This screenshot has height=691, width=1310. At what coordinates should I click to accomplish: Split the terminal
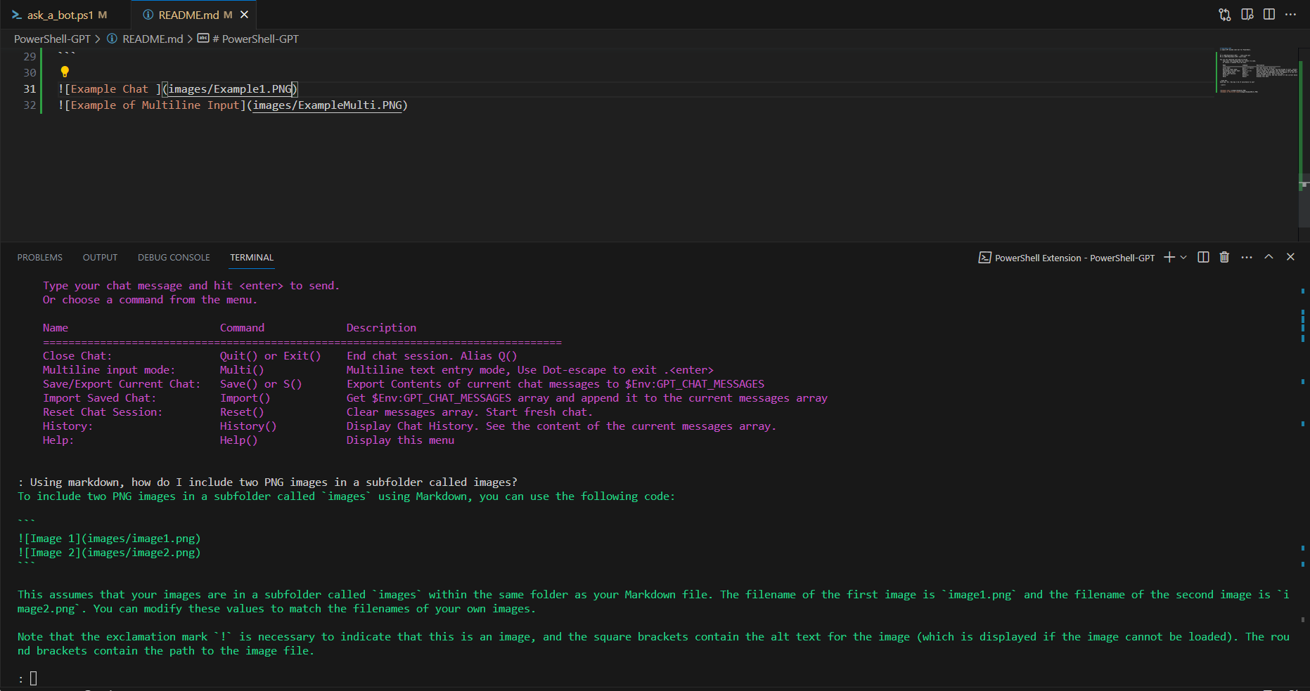point(1203,257)
